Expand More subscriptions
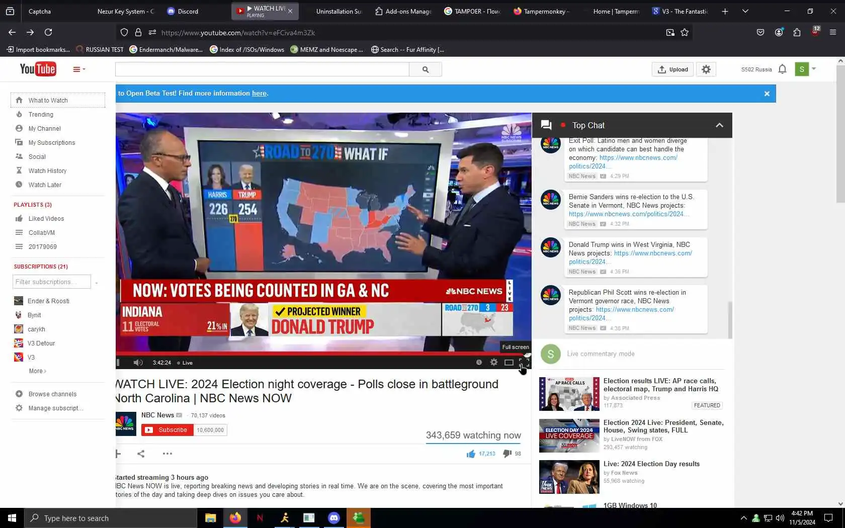 pyautogui.click(x=37, y=371)
